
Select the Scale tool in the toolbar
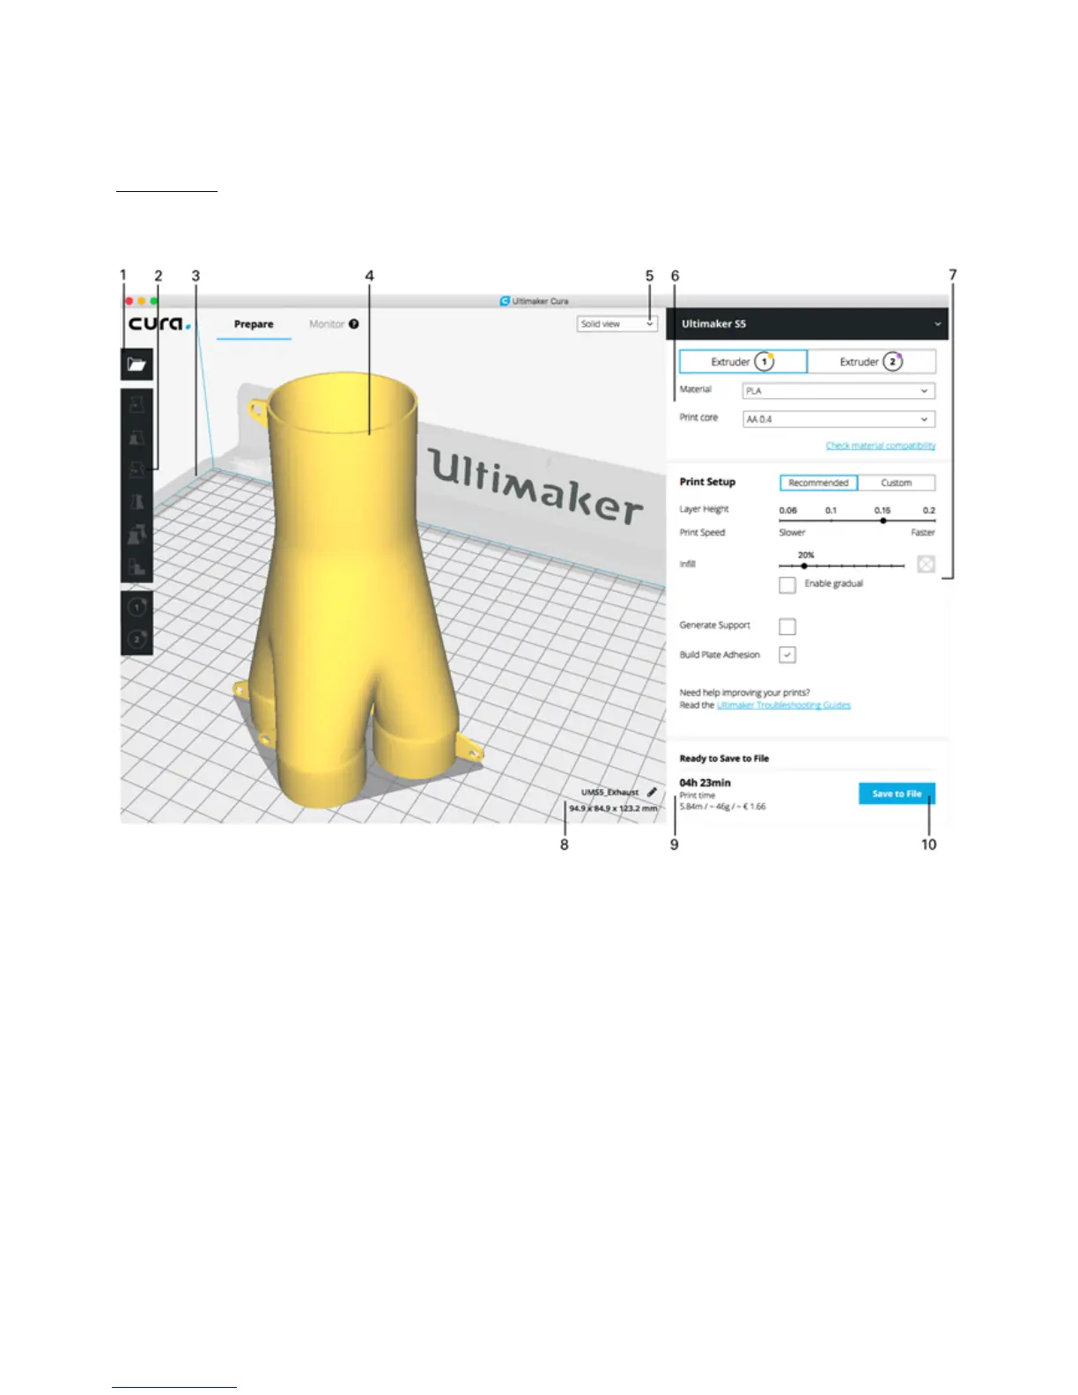pyautogui.click(x=137, y=438)
